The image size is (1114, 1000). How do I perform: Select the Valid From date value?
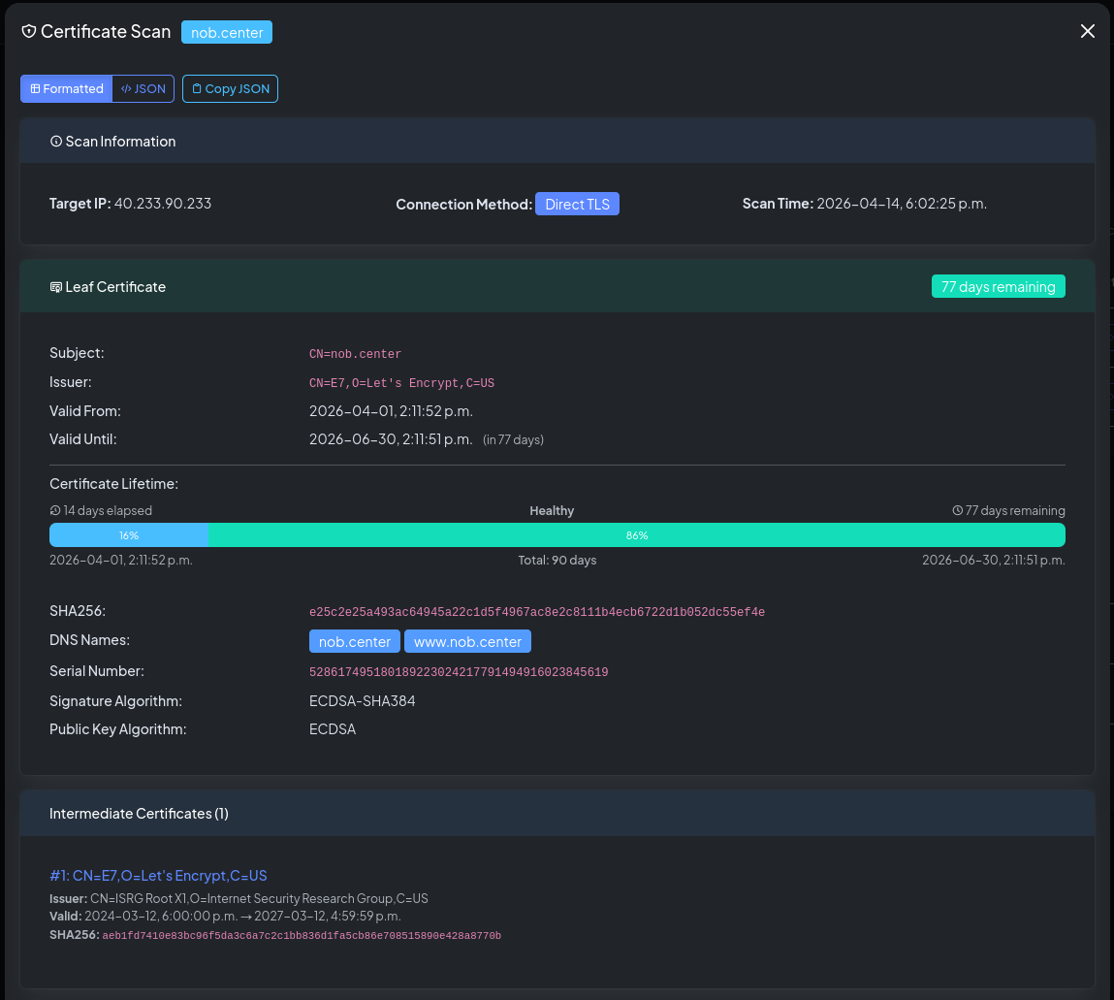pos(391,411)
